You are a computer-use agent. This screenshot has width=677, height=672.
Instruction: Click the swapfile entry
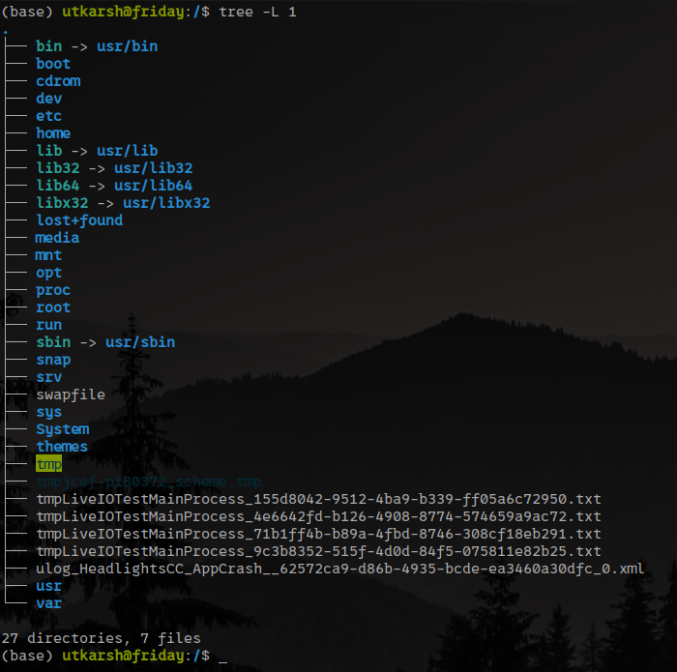pyautogui.click(x=71, y=394)
